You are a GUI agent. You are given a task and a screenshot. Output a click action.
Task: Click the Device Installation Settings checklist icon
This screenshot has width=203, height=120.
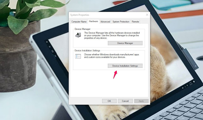(78, 56)
